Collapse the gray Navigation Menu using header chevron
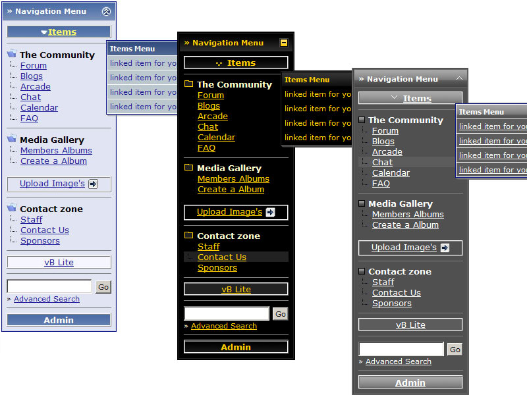This screenshot has height=395, width=527. pyautogui.click(x=459, y=78)
